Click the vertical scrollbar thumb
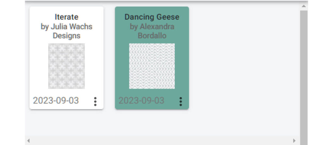 click(304, 77)
